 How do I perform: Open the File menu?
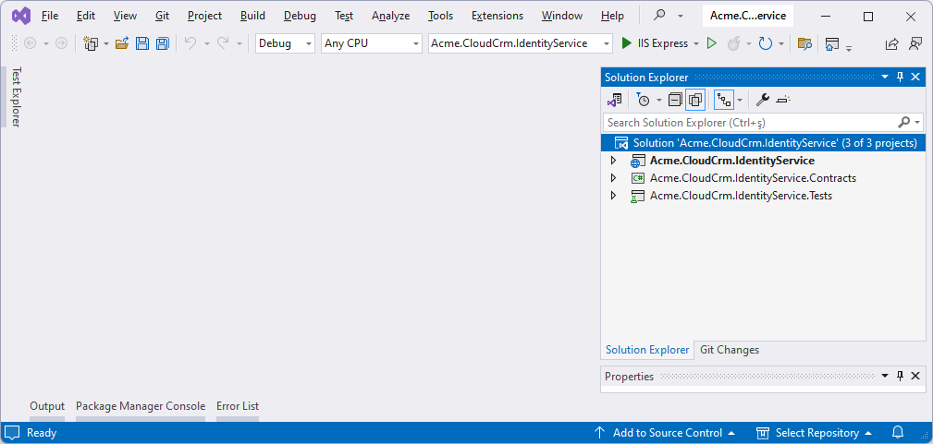(x=49, y=16)
